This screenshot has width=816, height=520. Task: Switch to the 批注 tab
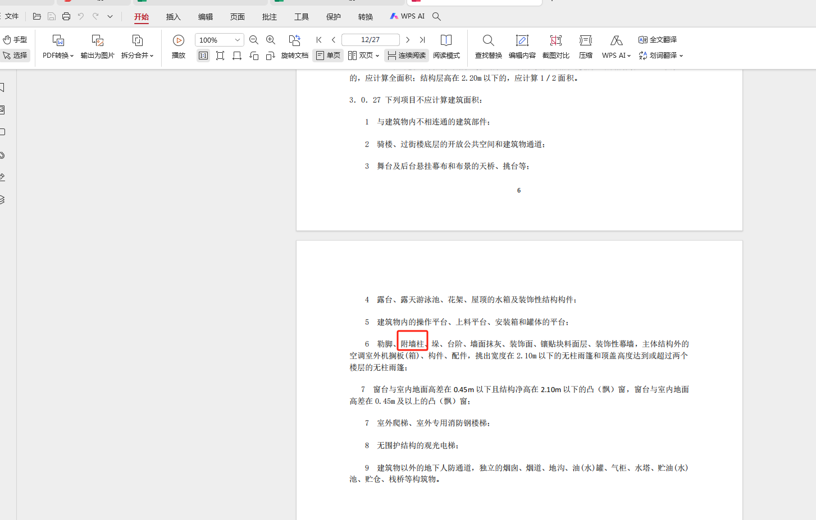click(x=270, y=17)
